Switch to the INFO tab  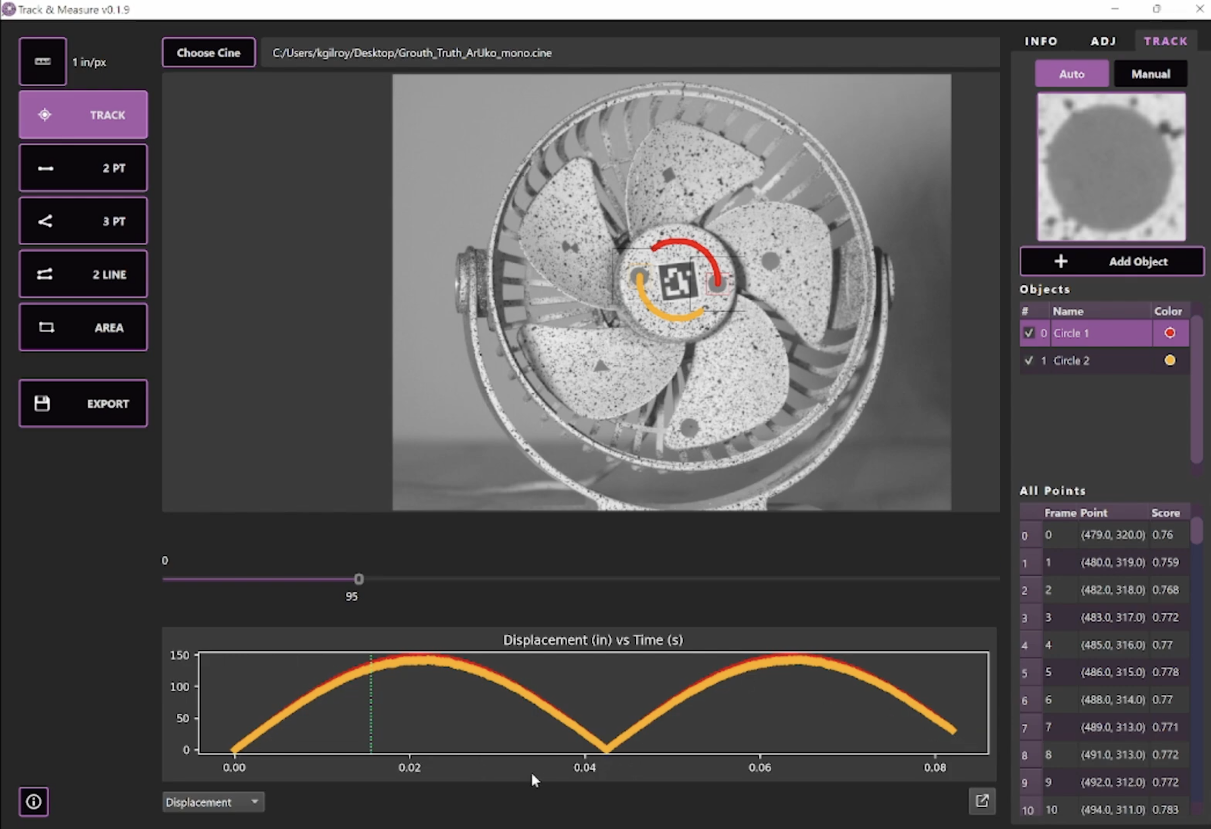(x=1041, y=41)
